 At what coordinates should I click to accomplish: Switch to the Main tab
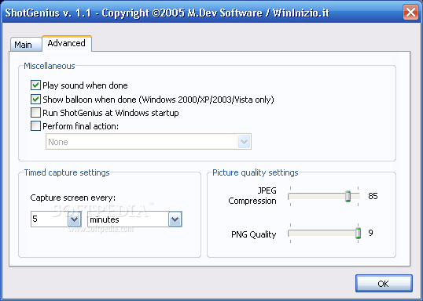click(x=26, y=45)
